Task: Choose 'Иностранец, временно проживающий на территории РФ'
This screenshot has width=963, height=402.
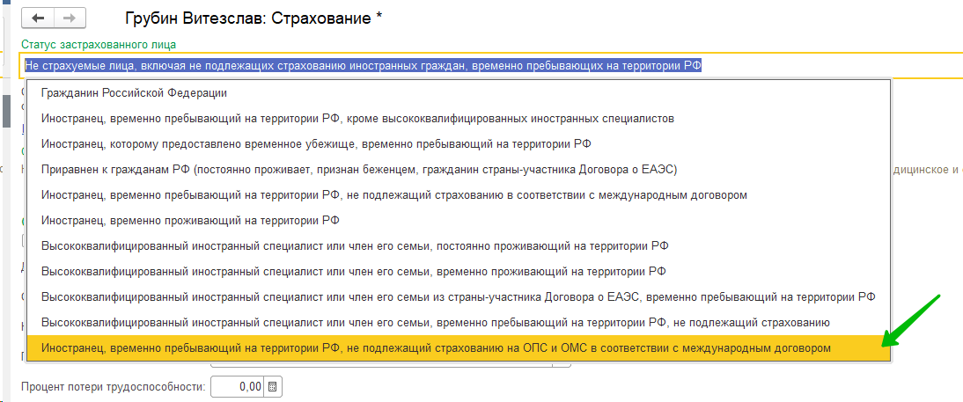Action: (x=190, y=220)
